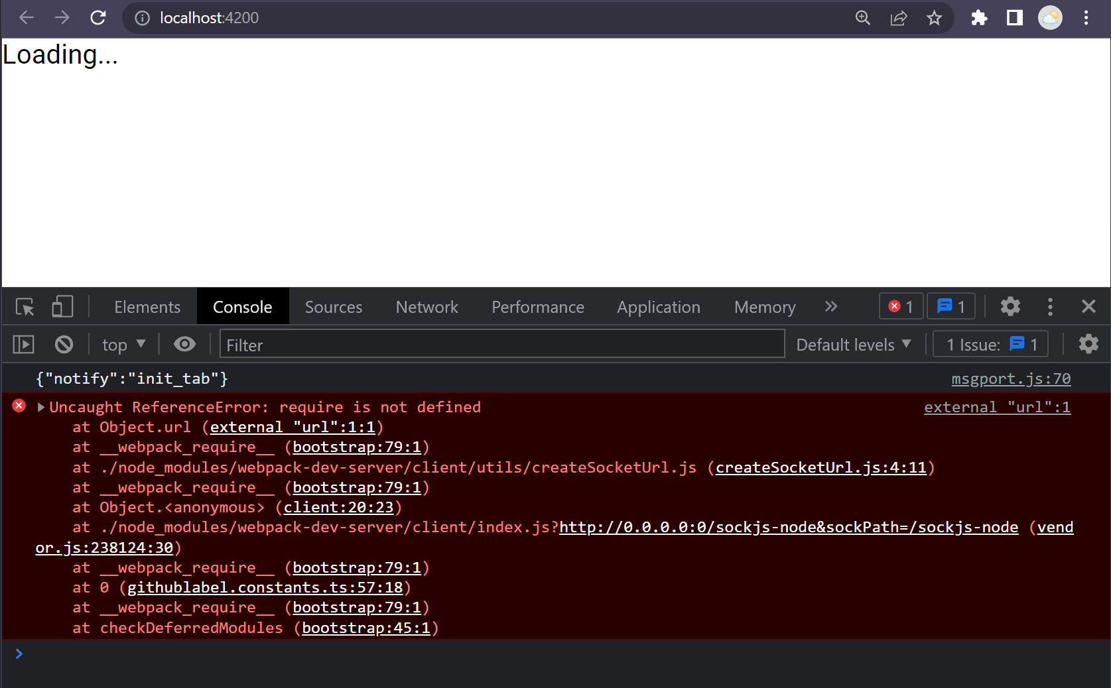This screenshot has height=688, width=1111.
Task: Go back to the previous page
Action: (27, 18)
